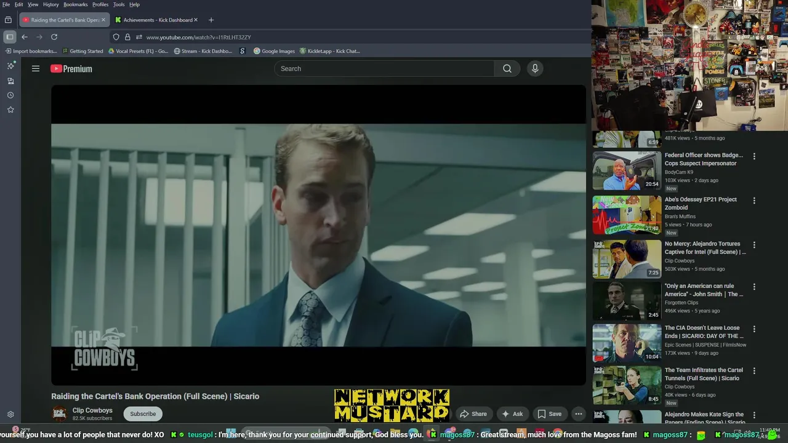Open the Vocal Presets (FL) bookmark
The height and width of the screenshot is (443, 788).
coord(138,51)
